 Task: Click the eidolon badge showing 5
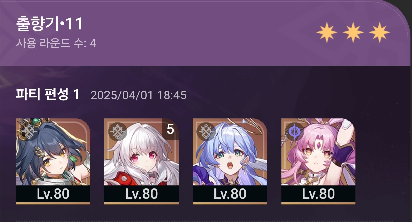point(170,129)
